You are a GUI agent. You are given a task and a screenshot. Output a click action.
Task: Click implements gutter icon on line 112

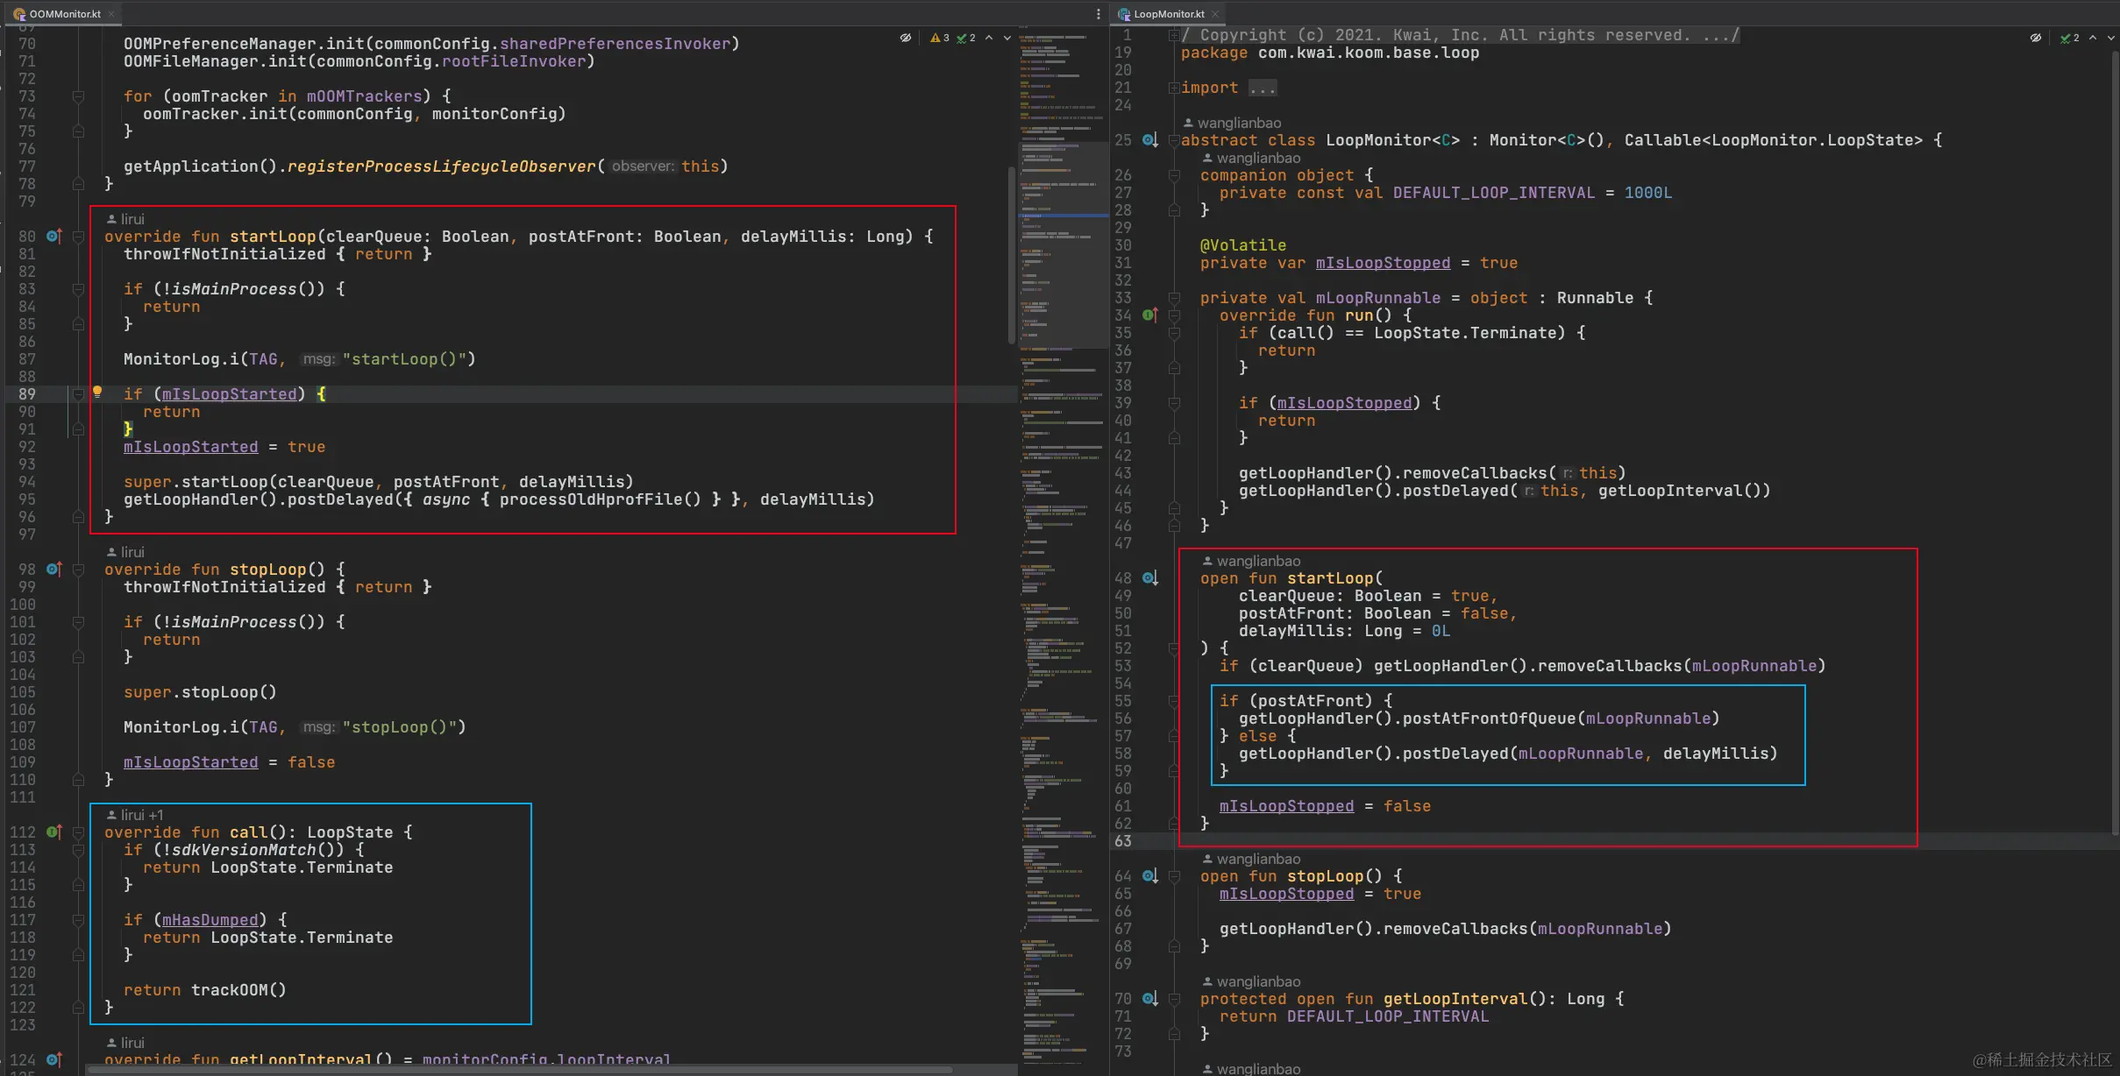click(54, 832)
